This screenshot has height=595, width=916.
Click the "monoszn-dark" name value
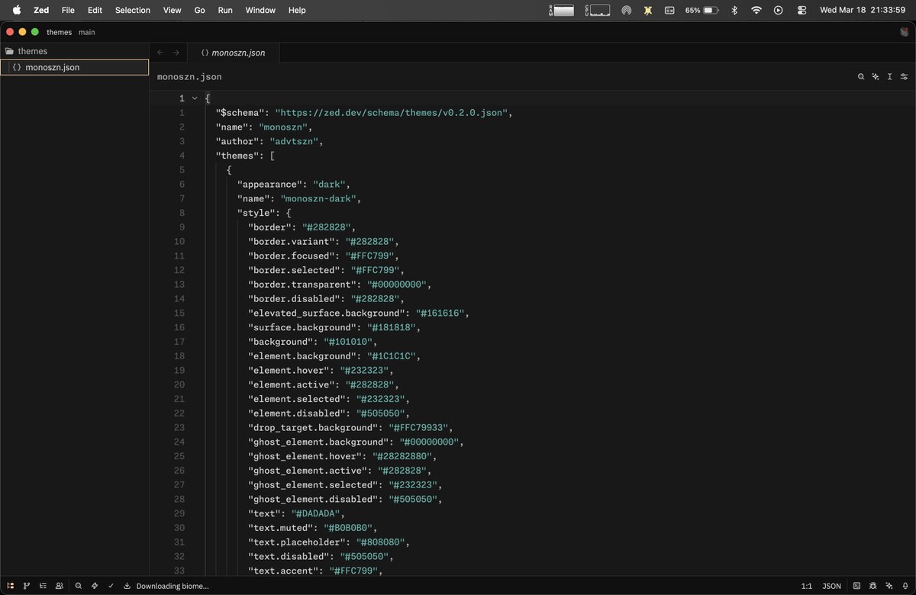point(318,198)
